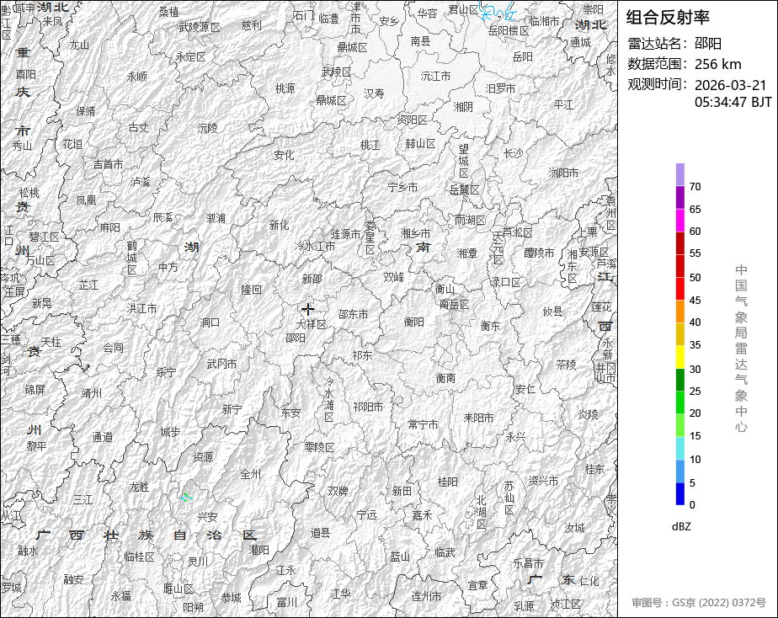Pick the dark blue swatch above 0
778x618 pixels.
pyautogui.click(x=680, y=494)
